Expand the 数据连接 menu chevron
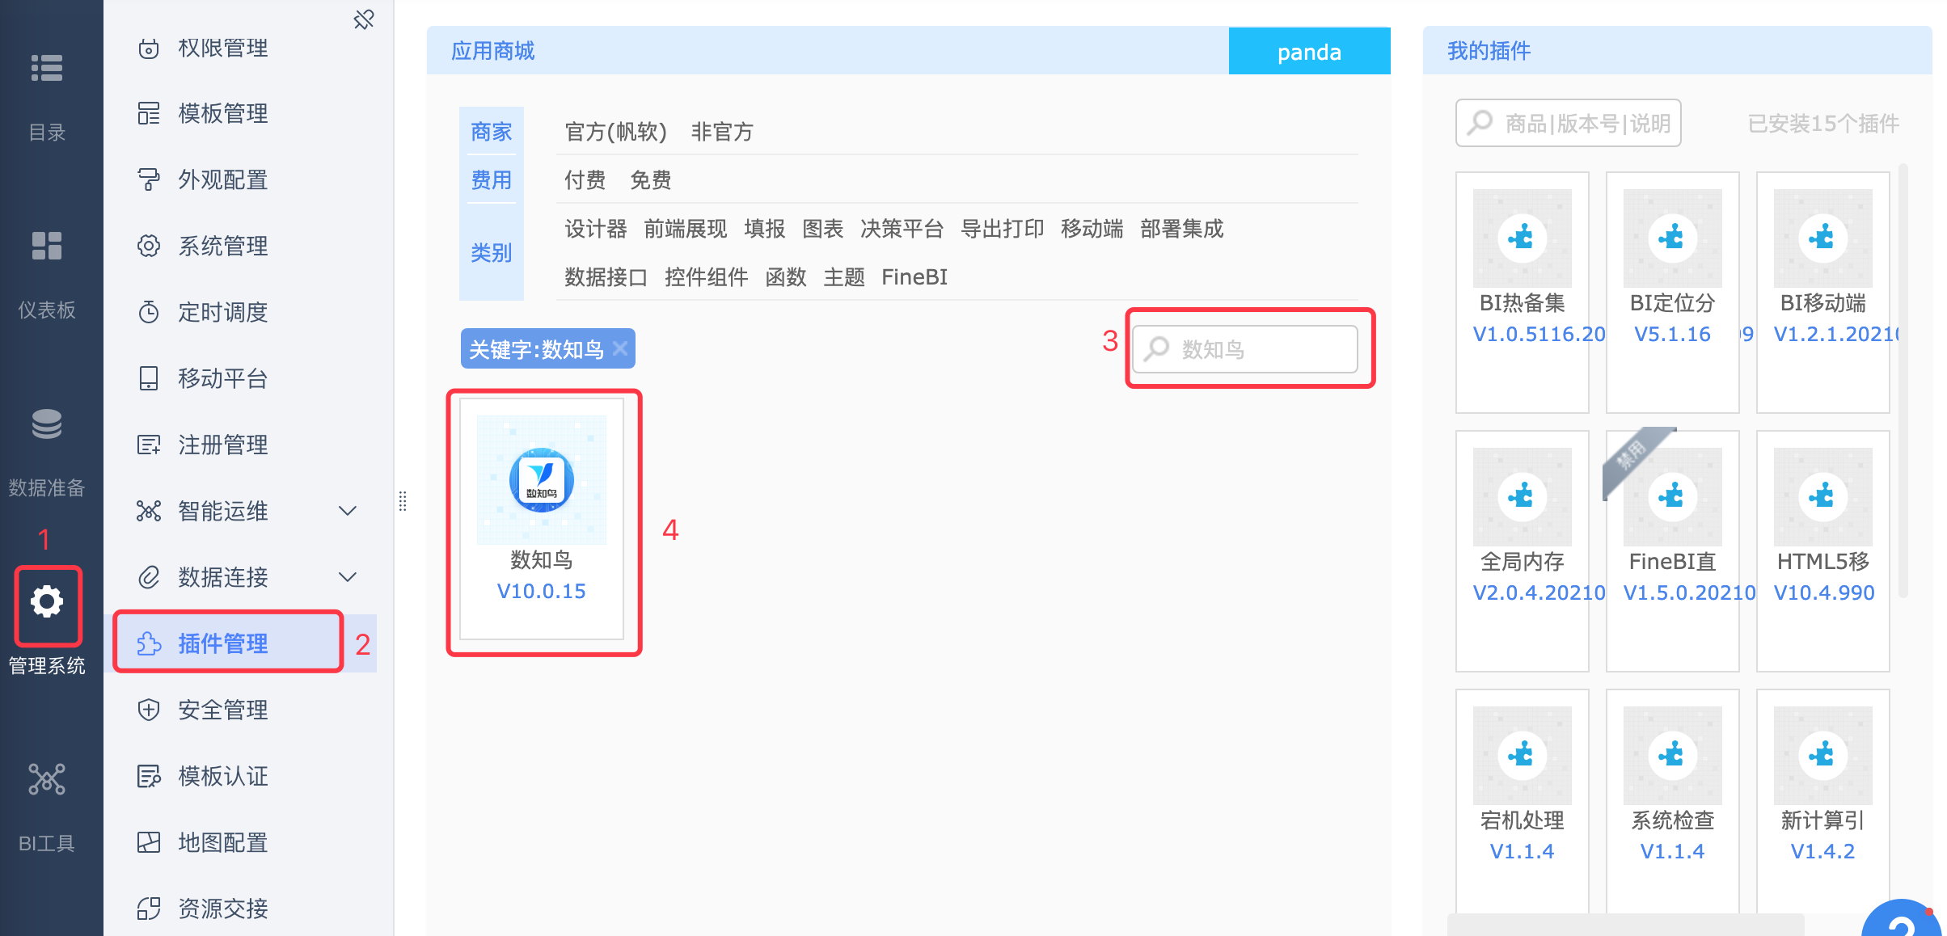1947x936 pixels. pos(348,577)
